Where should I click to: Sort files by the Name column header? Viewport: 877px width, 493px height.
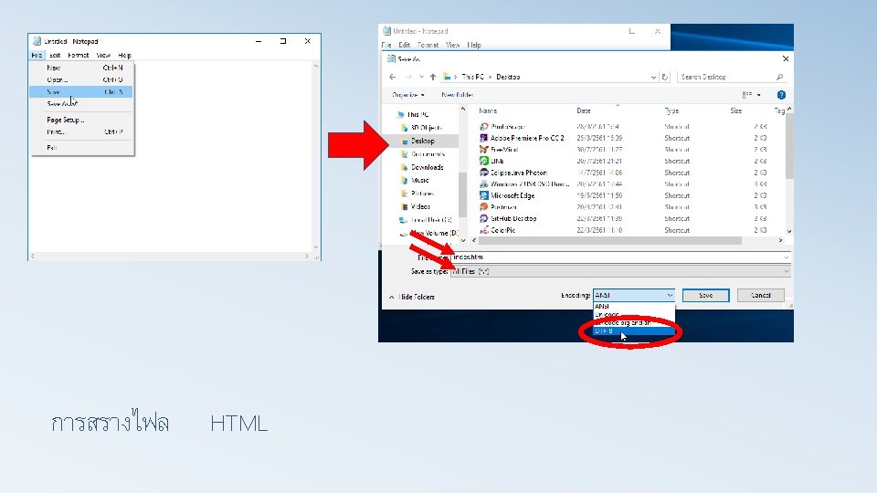[x=488, y=110]
